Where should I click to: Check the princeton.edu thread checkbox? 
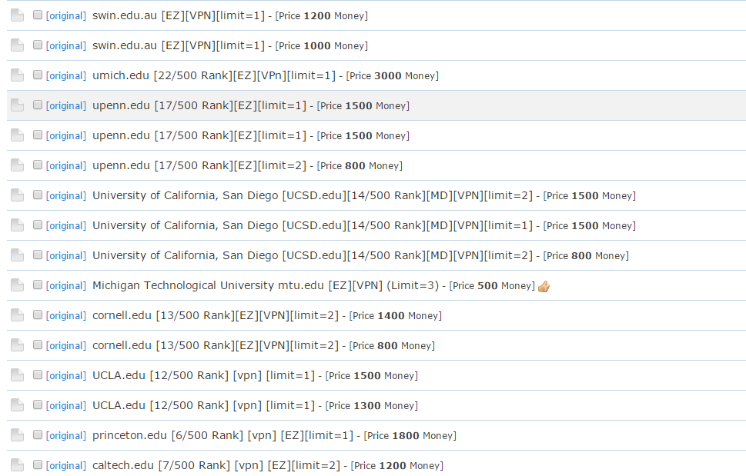38,434
